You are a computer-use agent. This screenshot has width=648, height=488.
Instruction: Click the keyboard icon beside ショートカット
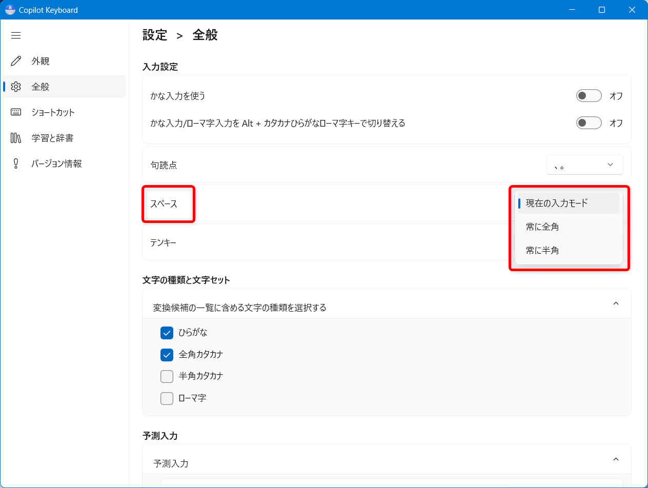(16, 112)
